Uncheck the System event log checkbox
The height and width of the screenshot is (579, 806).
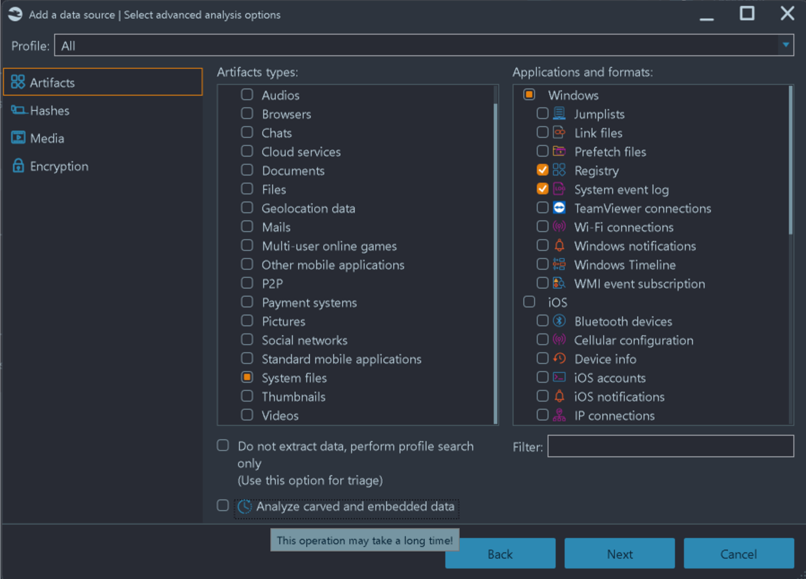tap(542, 189)
